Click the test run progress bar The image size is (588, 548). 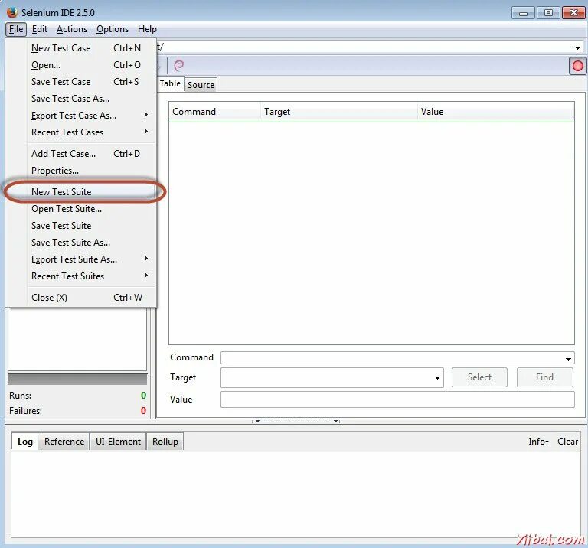[77, 379]
